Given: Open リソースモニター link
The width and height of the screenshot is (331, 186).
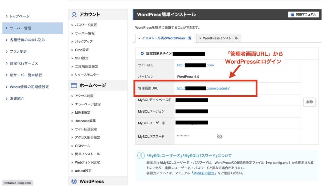Looking at the screenshot, I should 87,75.
